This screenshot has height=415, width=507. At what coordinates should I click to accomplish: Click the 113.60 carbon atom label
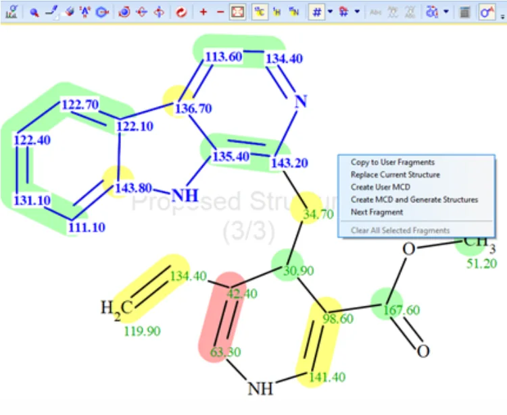(224, 57)
